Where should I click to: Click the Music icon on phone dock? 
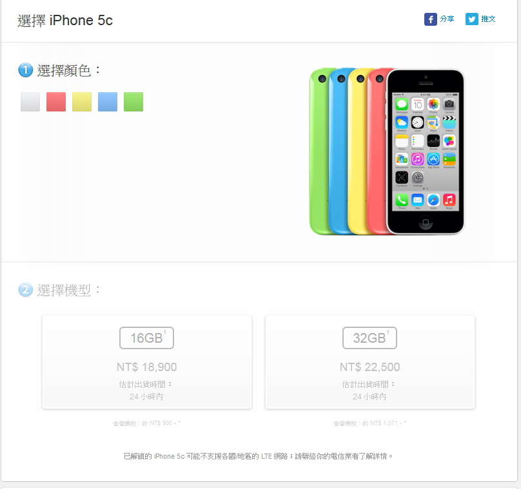(x=449, y=200)
